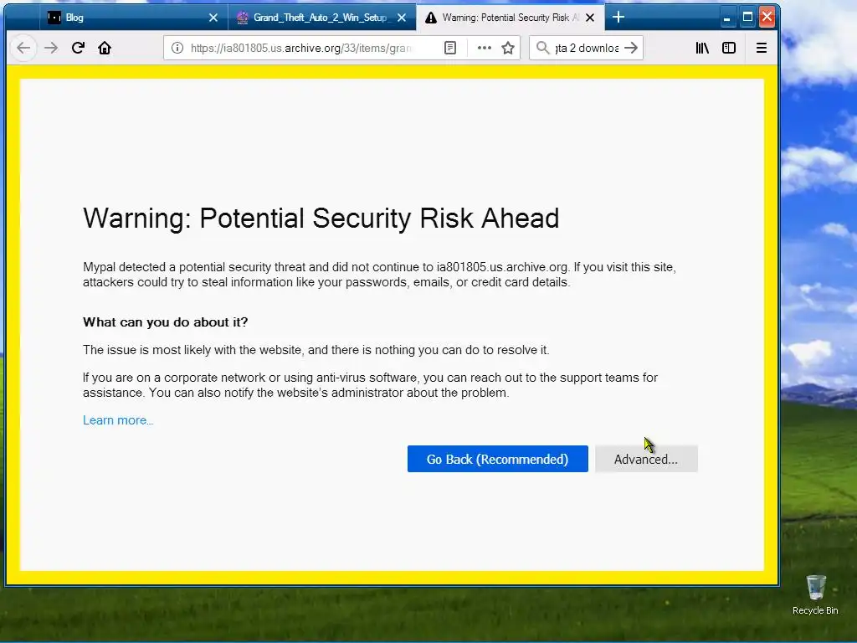857x643 pixels.
Task: Click the What can you do about it? subheading
Action: (x=165, y=322)
